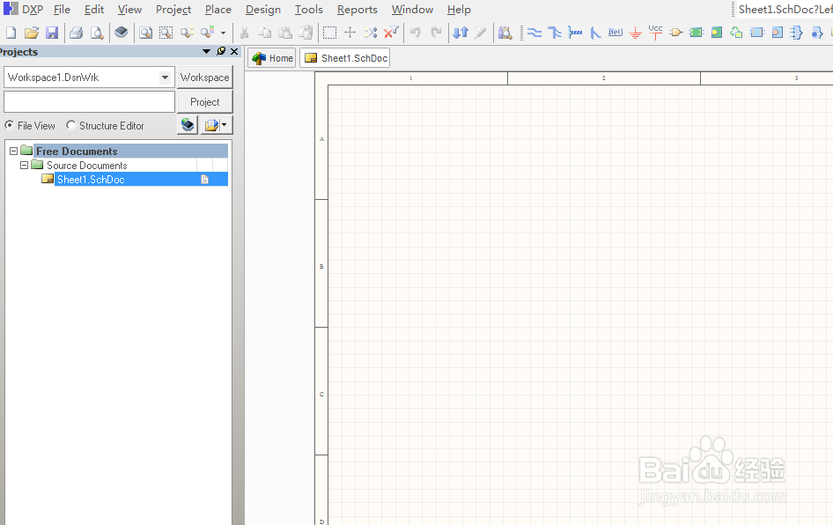833x525 pixels.
Task: Place a GND power port
Action: (x=636, y=33)
